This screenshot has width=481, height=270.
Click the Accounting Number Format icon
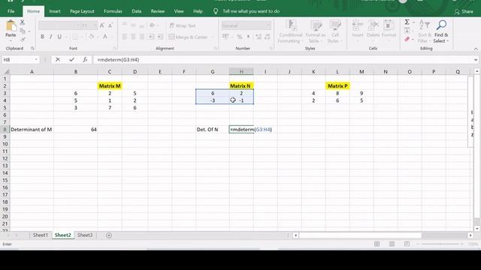click(225, 37)
